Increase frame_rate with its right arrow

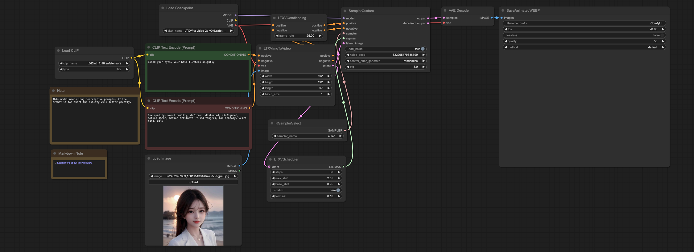[x=320, y=36]
